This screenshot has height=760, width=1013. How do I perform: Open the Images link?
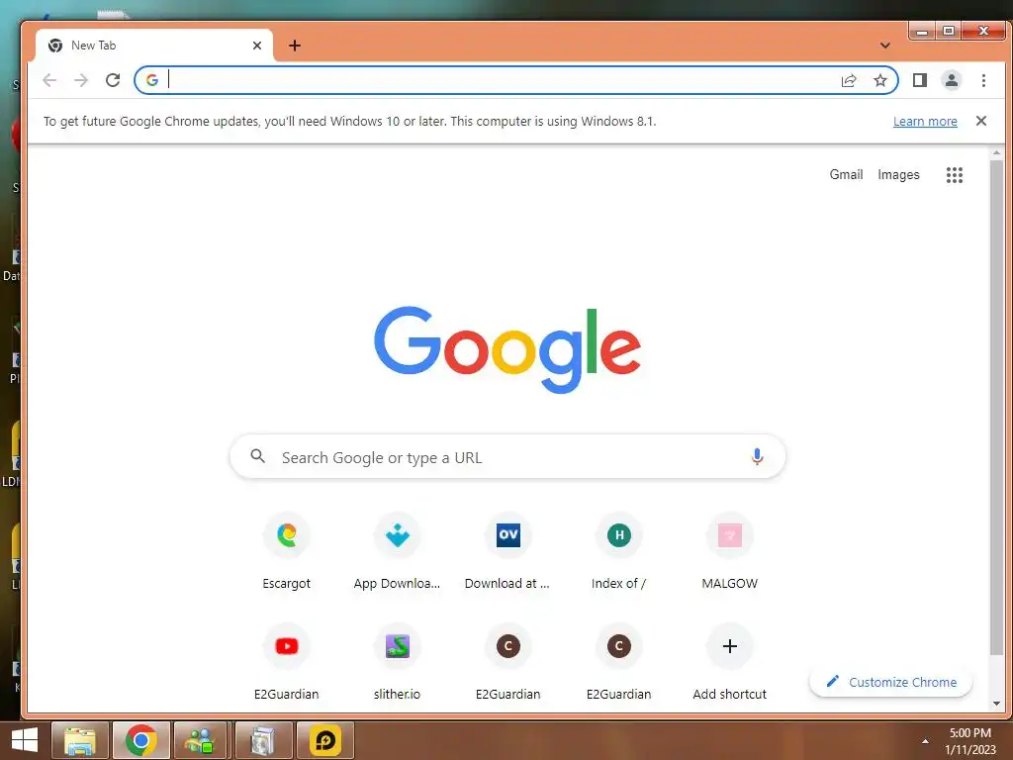pos(898,174)
